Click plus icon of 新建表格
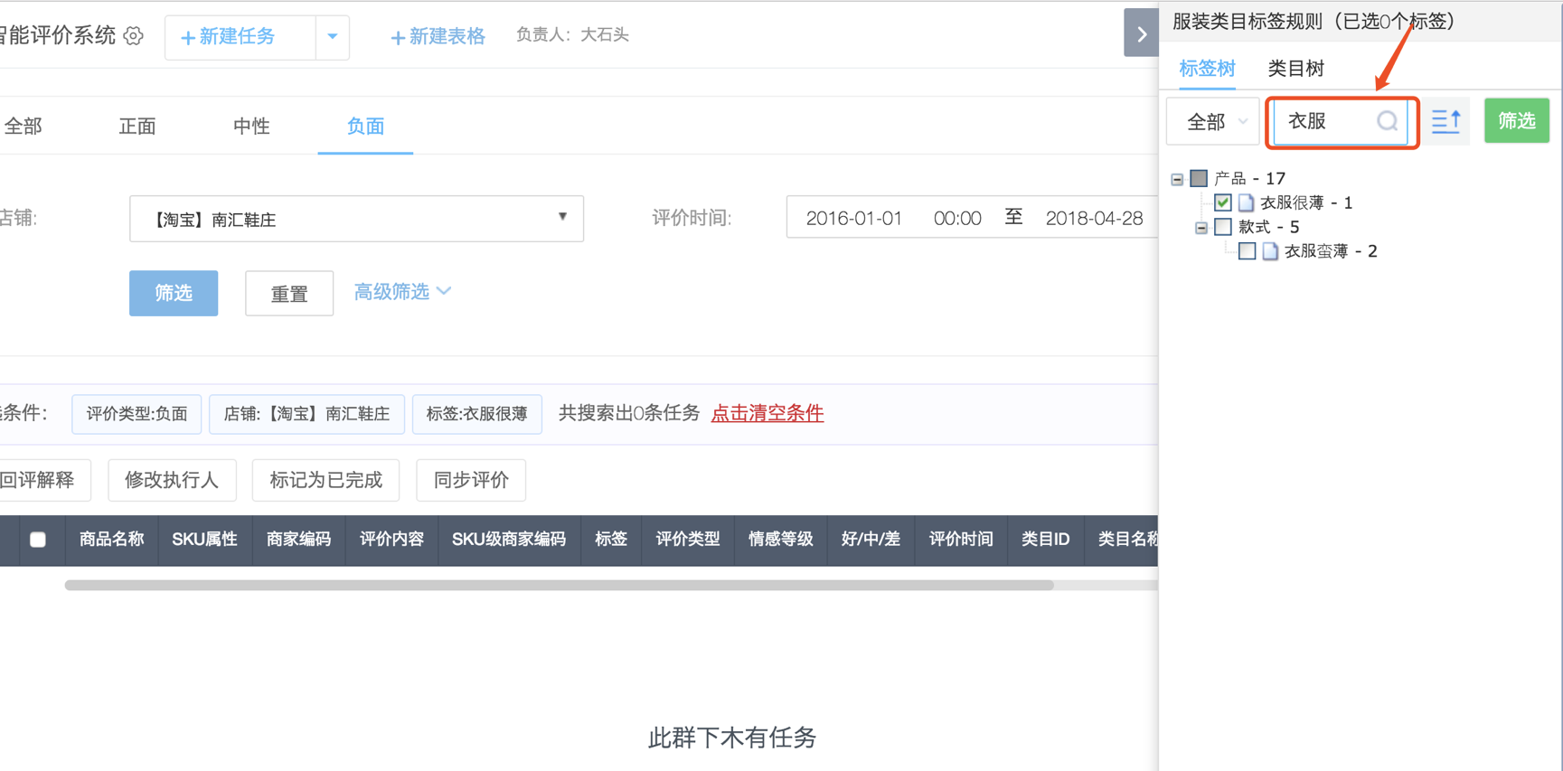 click(397, 37)
